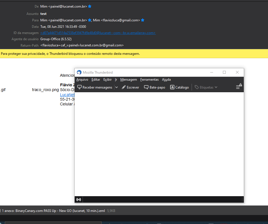Click the alert badge on the app menu icon
268x224 pixels.
click(x=240, y=84)
